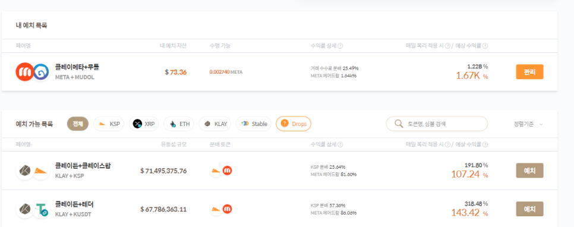
Task: Click the 관리 button for META + MUDOL
Action: coord(529,72)
